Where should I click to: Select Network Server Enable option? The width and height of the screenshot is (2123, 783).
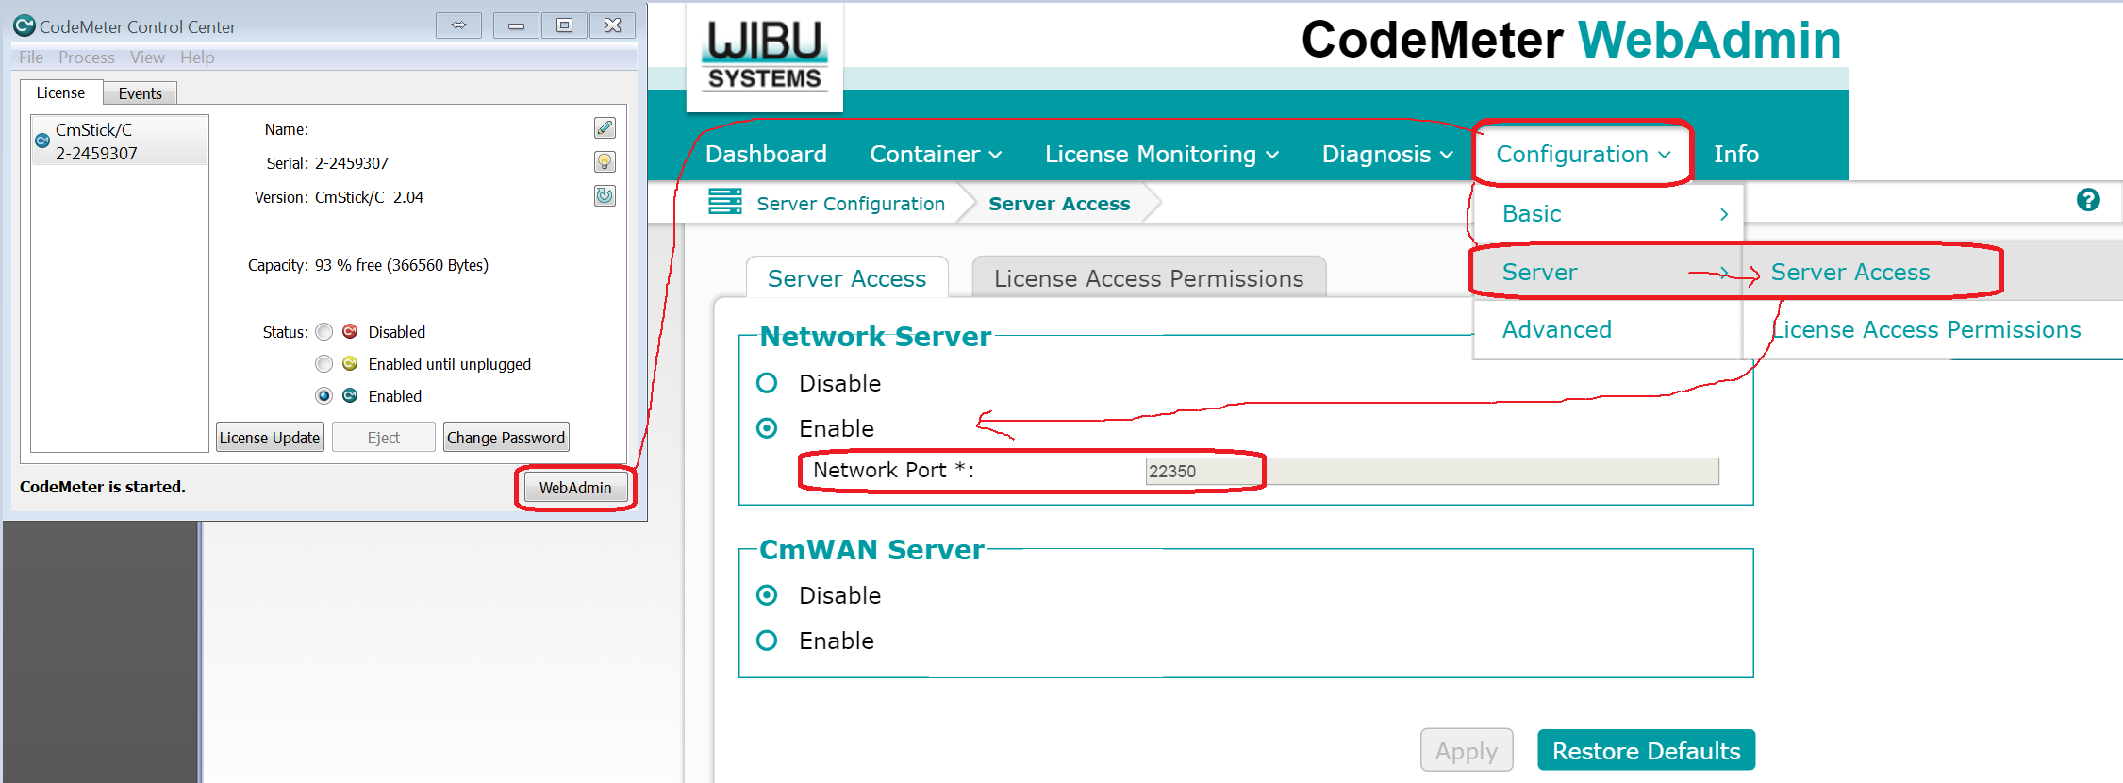point(767,428)
